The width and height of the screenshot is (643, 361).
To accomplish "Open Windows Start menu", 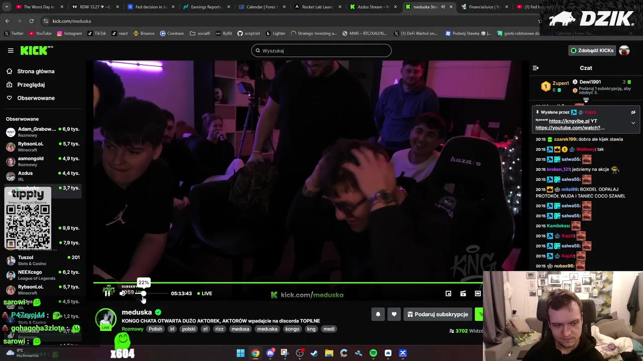I will (241, 353).
